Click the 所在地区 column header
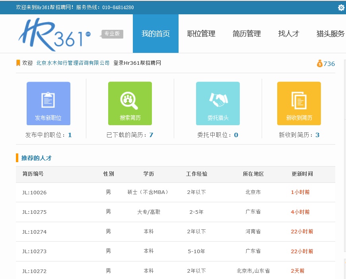Screen dimensions: 346x279 point(253,174)
